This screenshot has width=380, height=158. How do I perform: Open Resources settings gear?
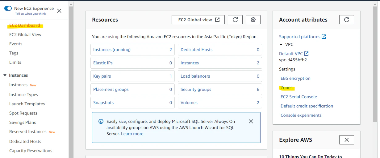253,20
